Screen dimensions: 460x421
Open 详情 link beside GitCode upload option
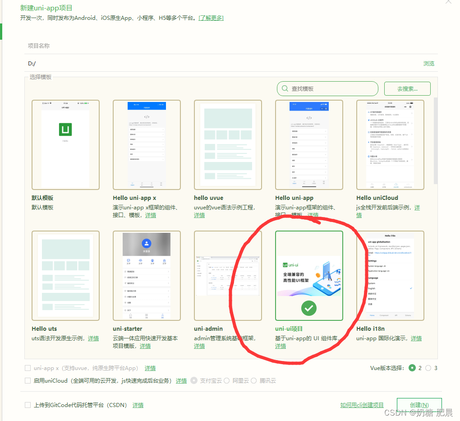point(138,405)
